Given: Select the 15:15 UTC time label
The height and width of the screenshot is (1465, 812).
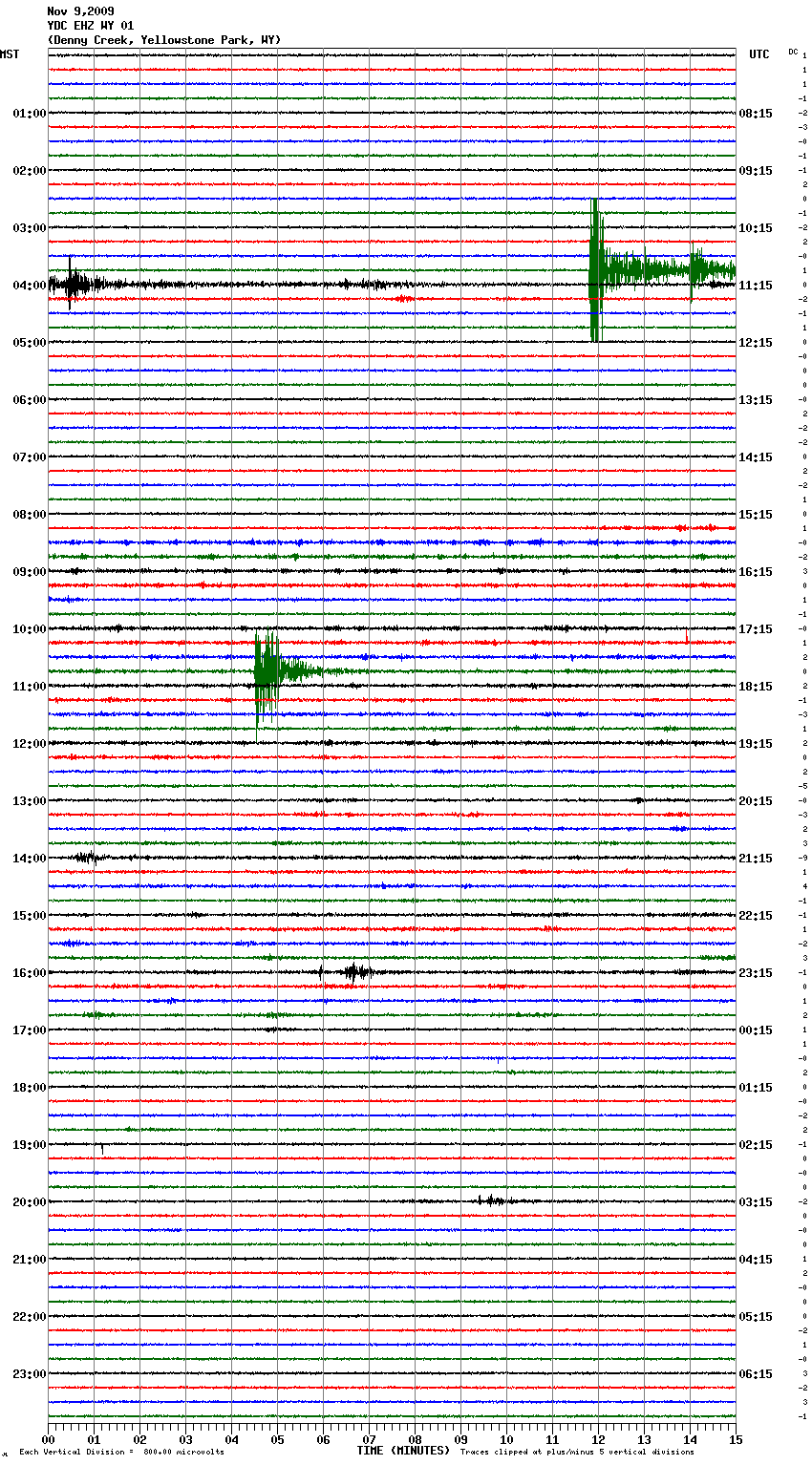Looking at the screenshot, I should point(756,515).
